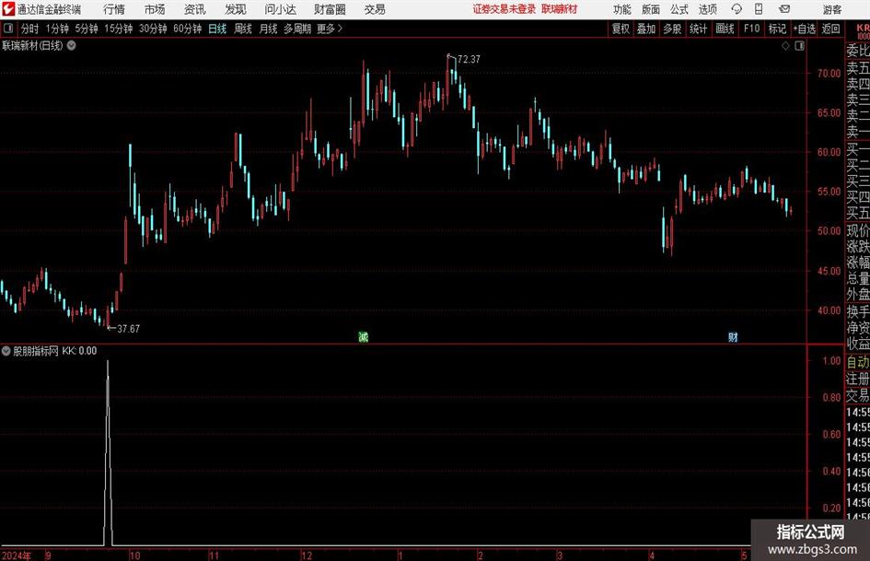Click the 通达信 logo icon

pyautogui.click(x=7, y=9)
